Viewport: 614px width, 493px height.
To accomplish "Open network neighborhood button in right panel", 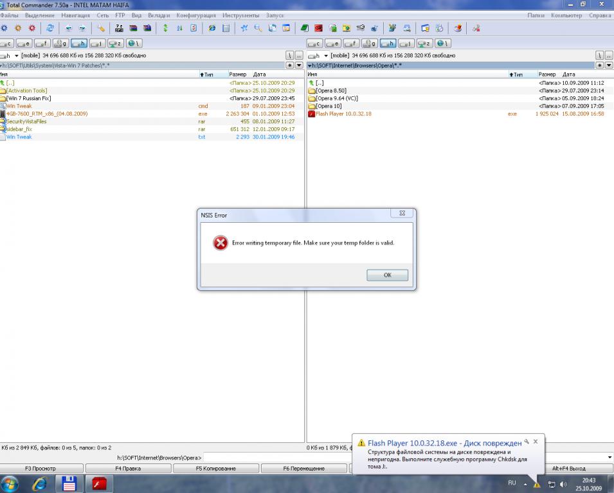I will pos(443,44).
